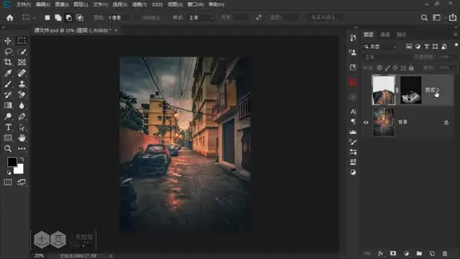Switch to the Paths tab
This screenshot has height=259, width=460.
(x=401, y=35)
